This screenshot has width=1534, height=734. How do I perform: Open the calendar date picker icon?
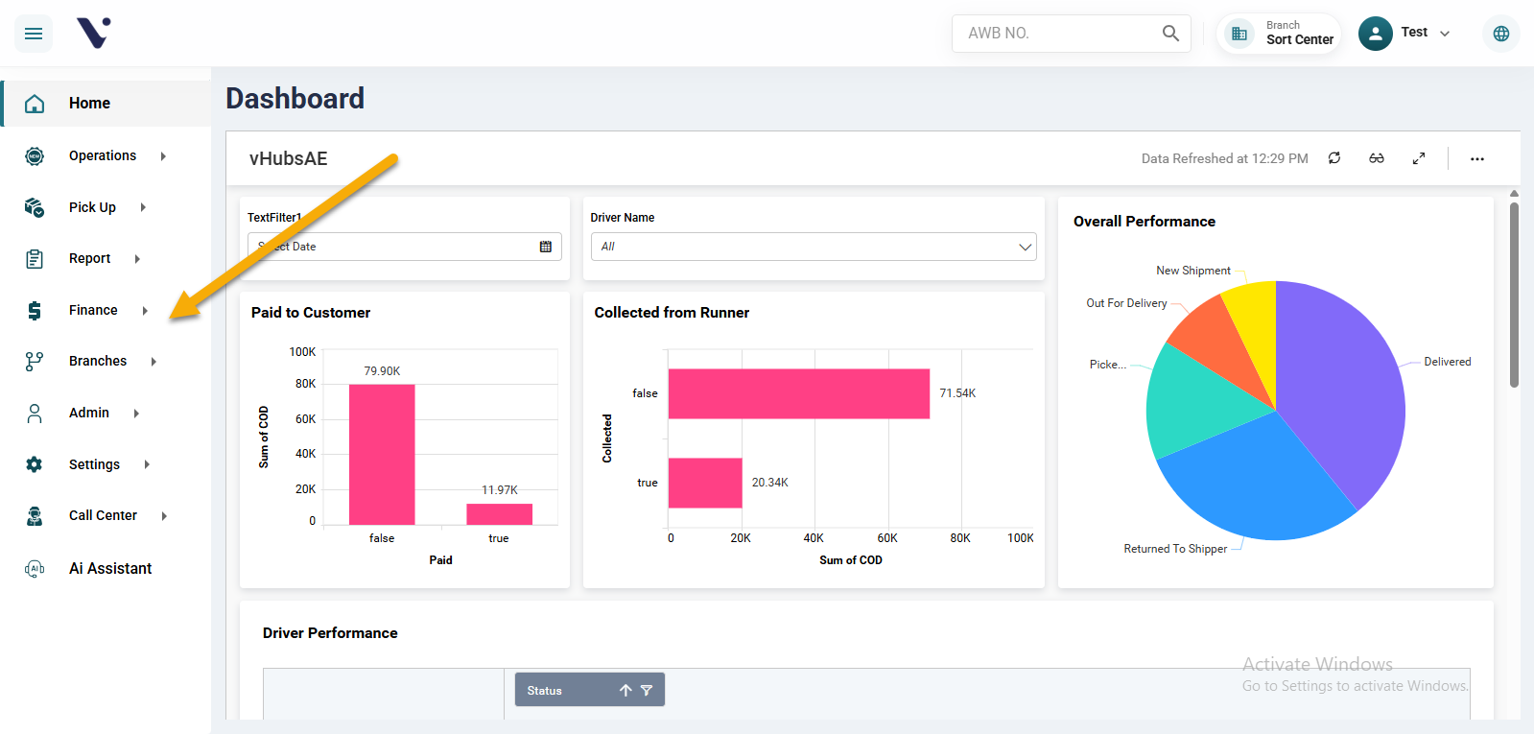[x=545, y=247]
